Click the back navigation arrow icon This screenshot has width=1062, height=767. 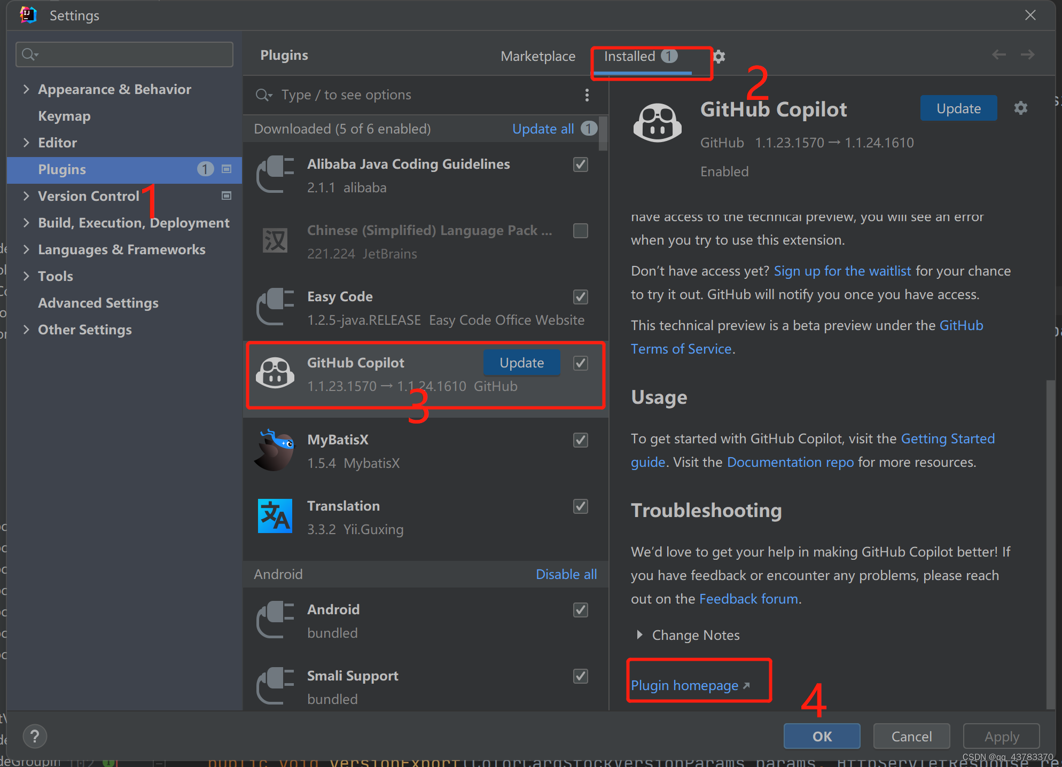(x=998, y=54)
